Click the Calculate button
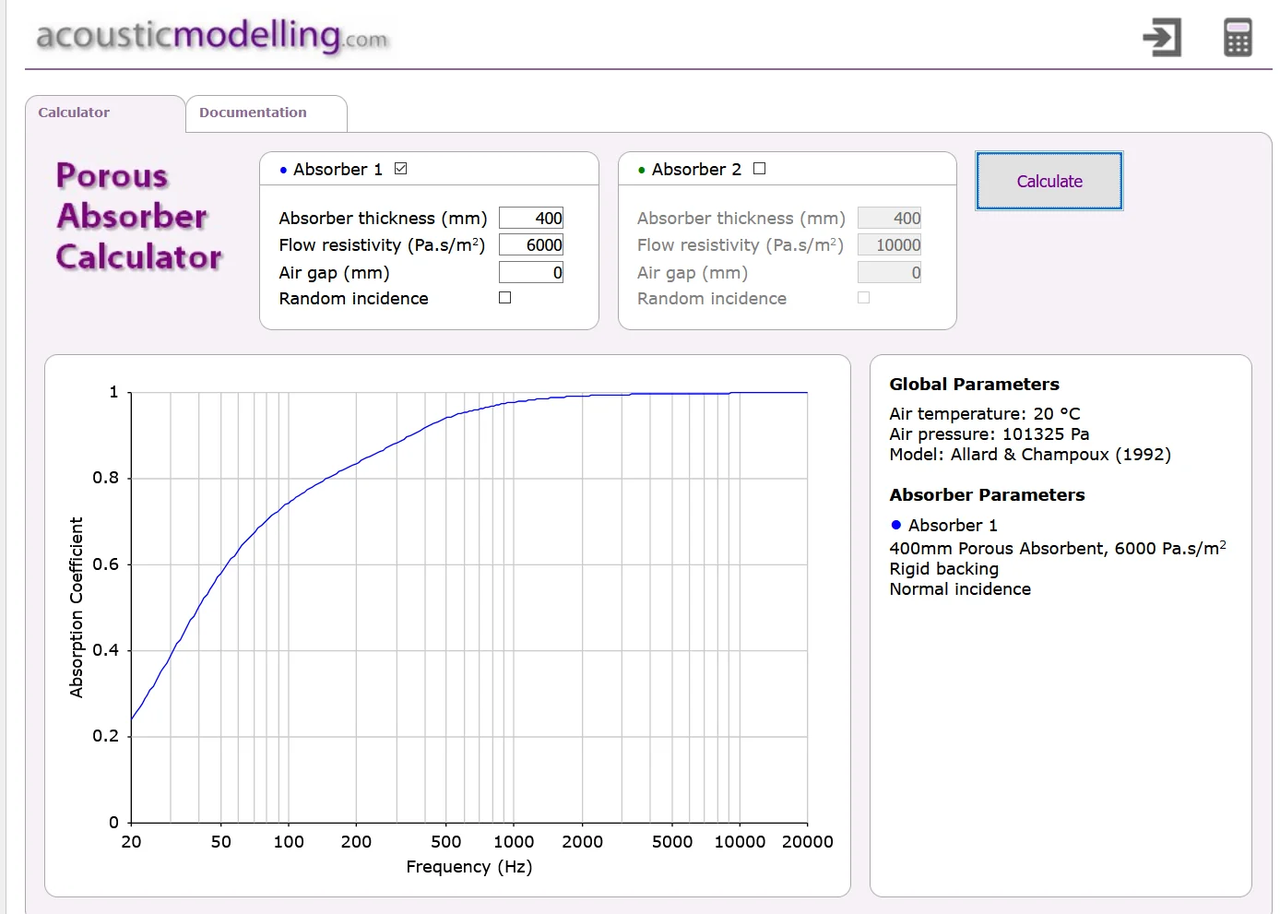 coord(1049,181)
